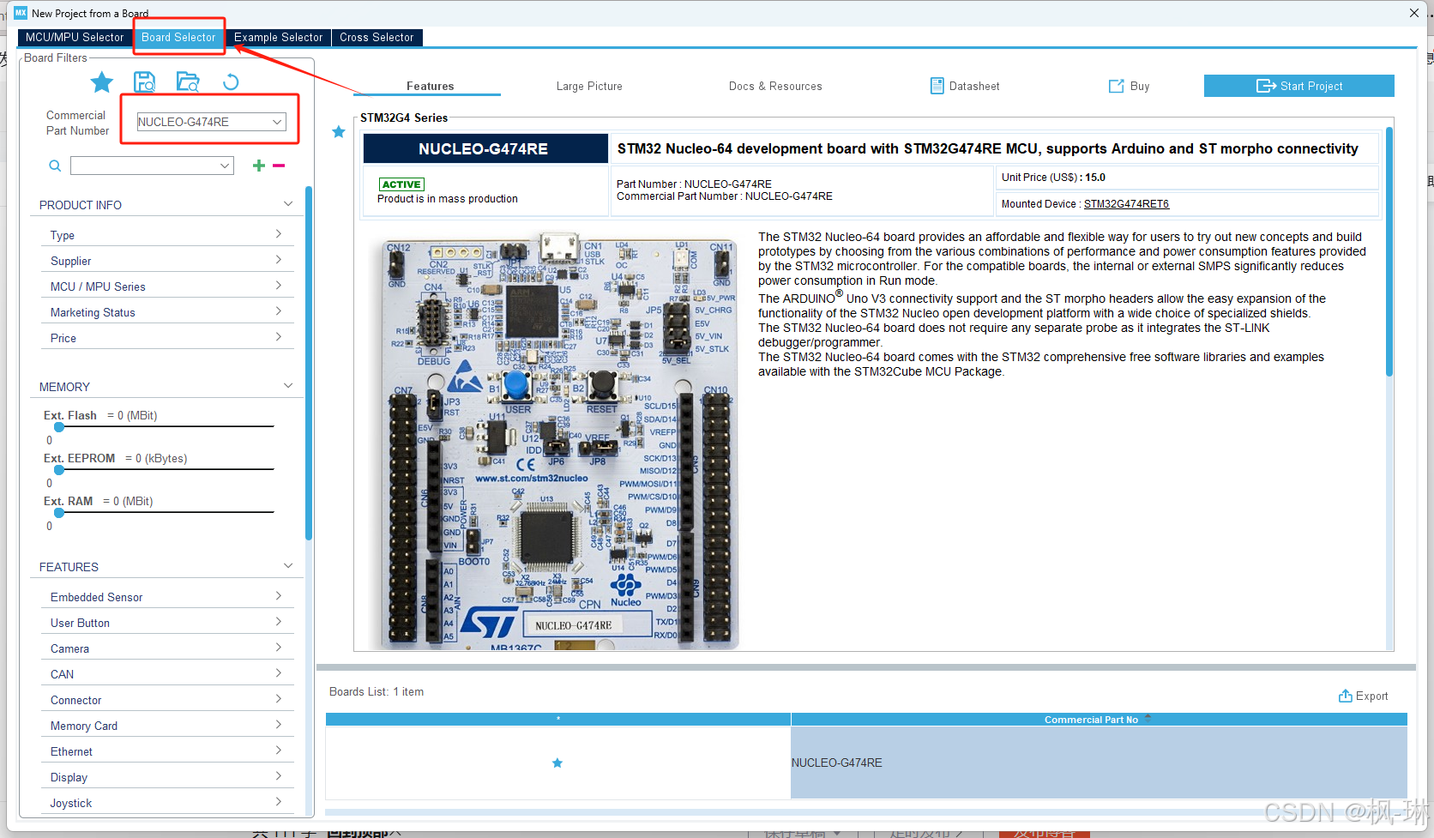Open the STM32G474RET6 device link
The image size is (1434, 838).
click(x=1126, y=203)
